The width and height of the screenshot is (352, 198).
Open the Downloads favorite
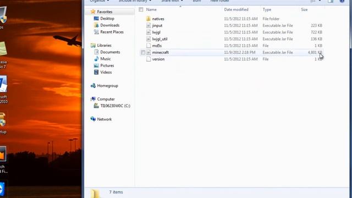point(110,25)
